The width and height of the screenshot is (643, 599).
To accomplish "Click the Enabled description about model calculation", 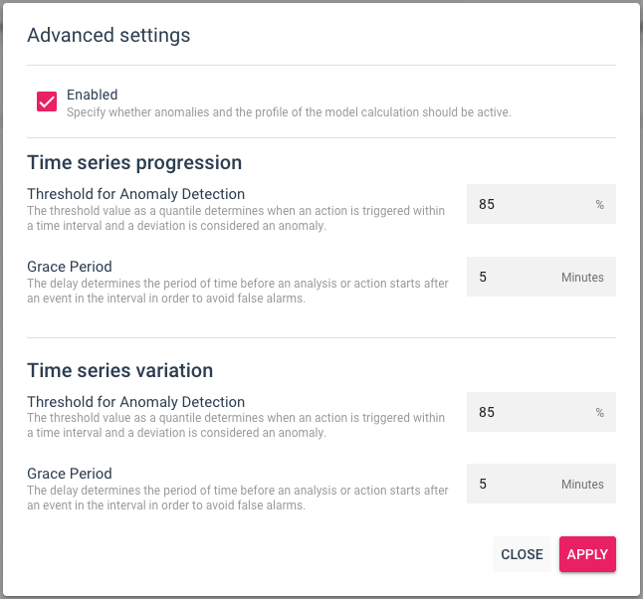I will [x=289, y=112].
